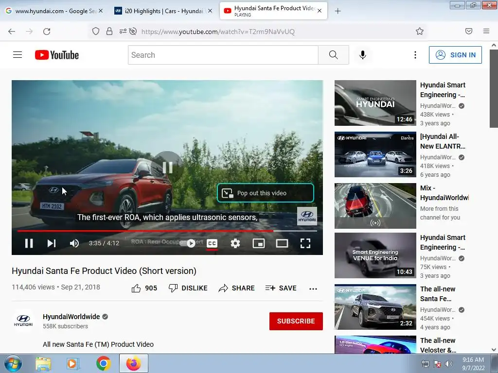
Task: Open the HyundaiWorldwide channel name link
Action: pyautogui.click(x=71, y=317)
